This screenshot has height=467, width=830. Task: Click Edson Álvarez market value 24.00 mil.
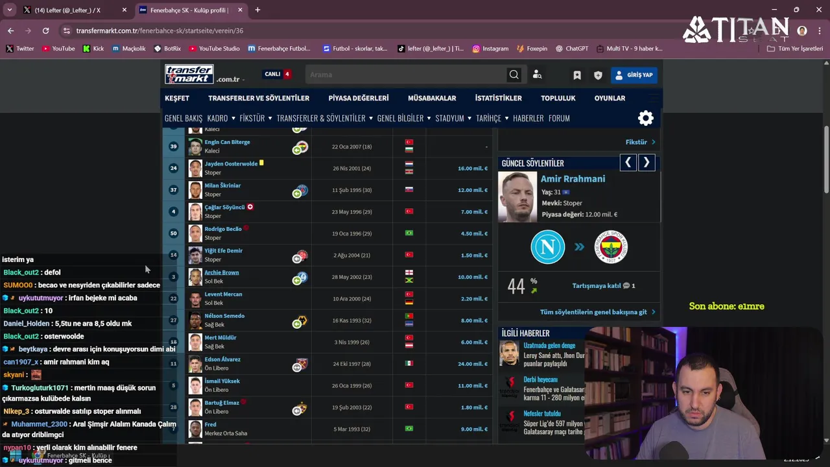pos(473,364)
